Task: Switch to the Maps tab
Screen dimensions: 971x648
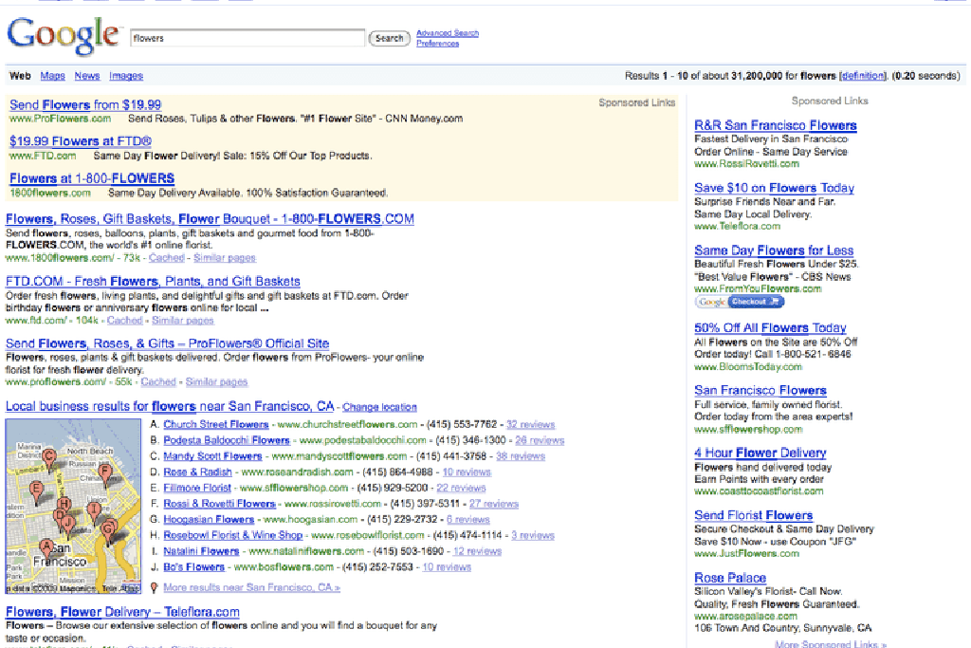Action: click(x=52, y=76)
